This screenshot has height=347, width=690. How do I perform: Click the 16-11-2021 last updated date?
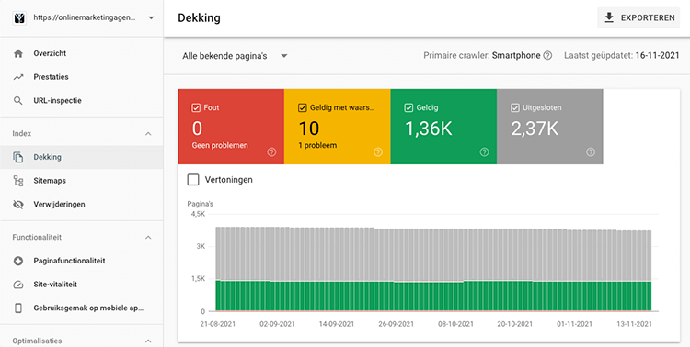click(x=657, y=56)
